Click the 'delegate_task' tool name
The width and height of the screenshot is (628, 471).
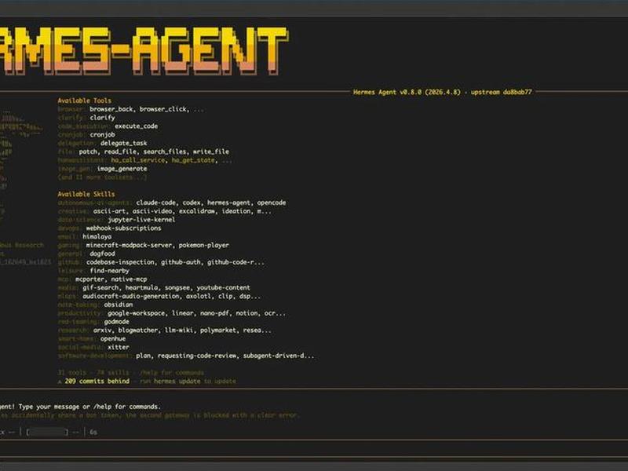pos(123,143)
